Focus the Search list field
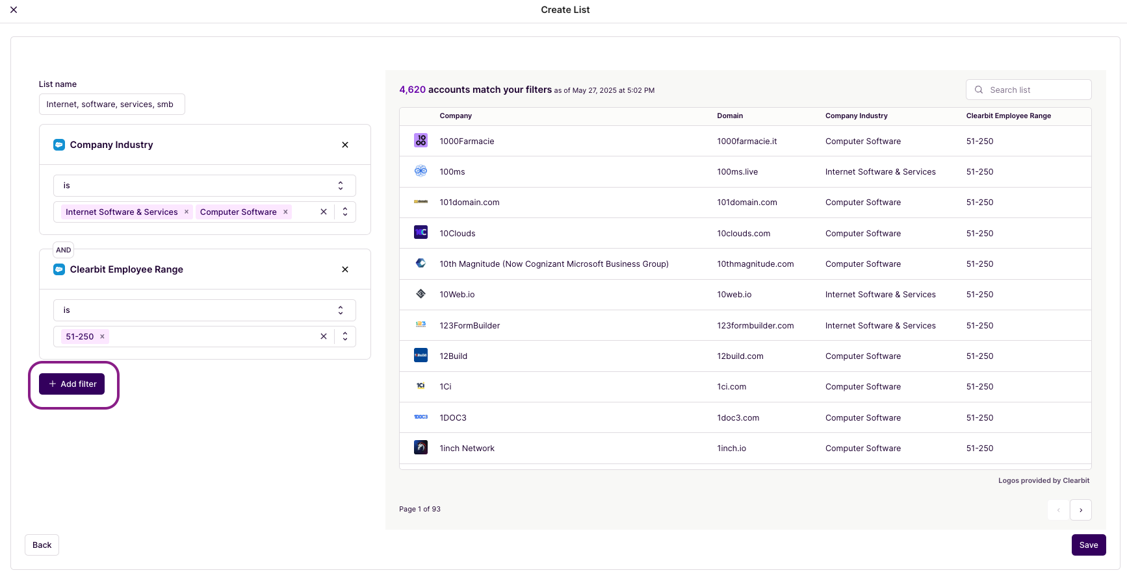The height and width of the screenshot is (579, 1127). point(1028,90)
